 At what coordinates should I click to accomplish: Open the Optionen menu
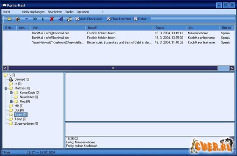pos(83,12)
